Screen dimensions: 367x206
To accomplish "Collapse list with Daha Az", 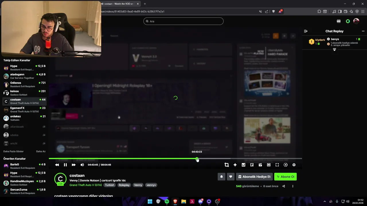I will coord(41,151).
